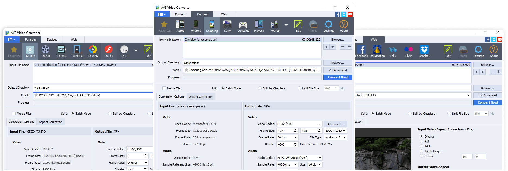Click << Advanced button in center window
The height and width of the screenshot is (171, 508).
tap(338, 70)
